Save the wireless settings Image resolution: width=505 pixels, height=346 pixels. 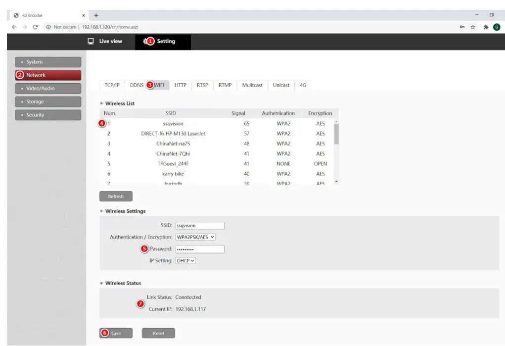116,333
